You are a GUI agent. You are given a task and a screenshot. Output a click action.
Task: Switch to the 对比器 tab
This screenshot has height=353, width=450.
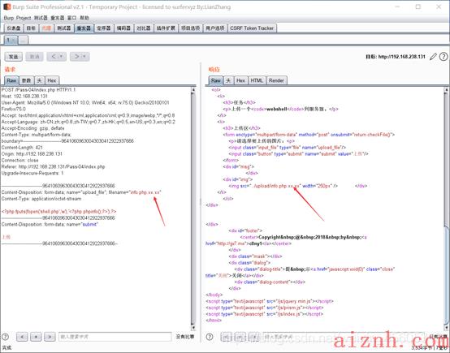point(144,28)
